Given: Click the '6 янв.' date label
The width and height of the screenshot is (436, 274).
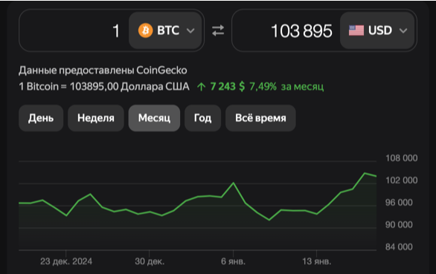Looking at the screenshot, I should [x=234, y=261].
